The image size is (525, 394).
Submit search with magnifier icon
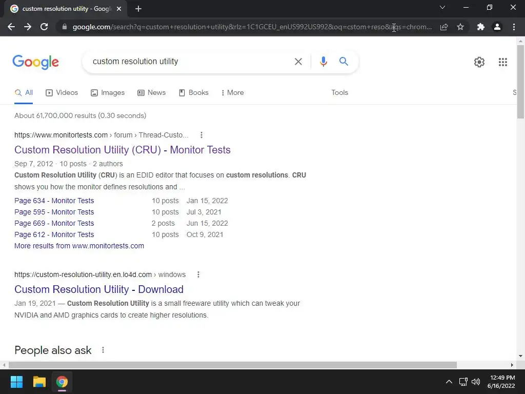344,62
